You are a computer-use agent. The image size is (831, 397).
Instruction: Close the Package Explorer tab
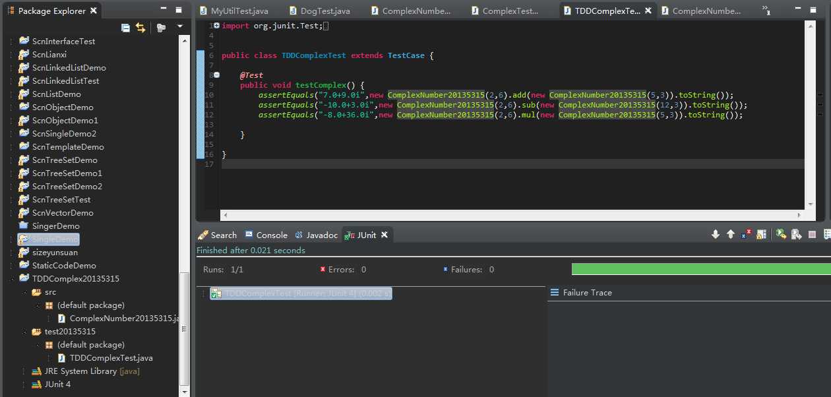(94, 11)
